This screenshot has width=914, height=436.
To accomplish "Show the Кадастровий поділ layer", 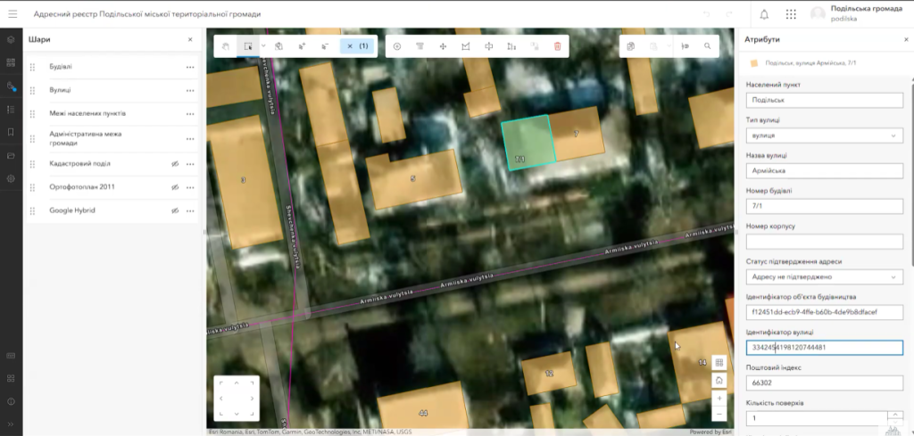I will pos(174,164).
